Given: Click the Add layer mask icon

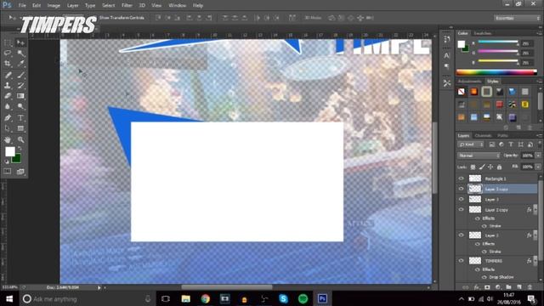Looking at the screenshot, I should tap(487, 287).
